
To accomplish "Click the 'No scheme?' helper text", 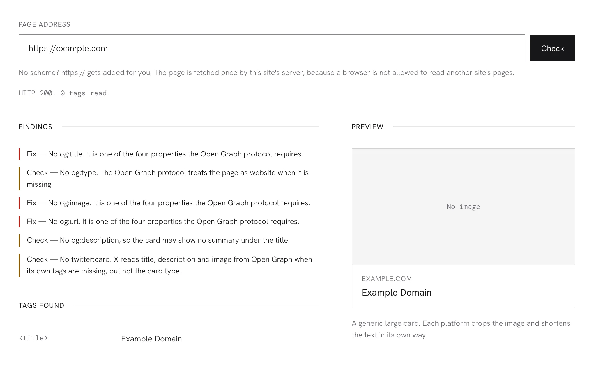I will coord(266,73).
